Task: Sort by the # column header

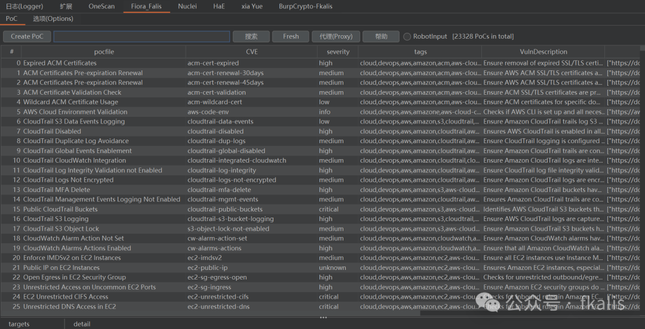Action: tap(12, 52)
